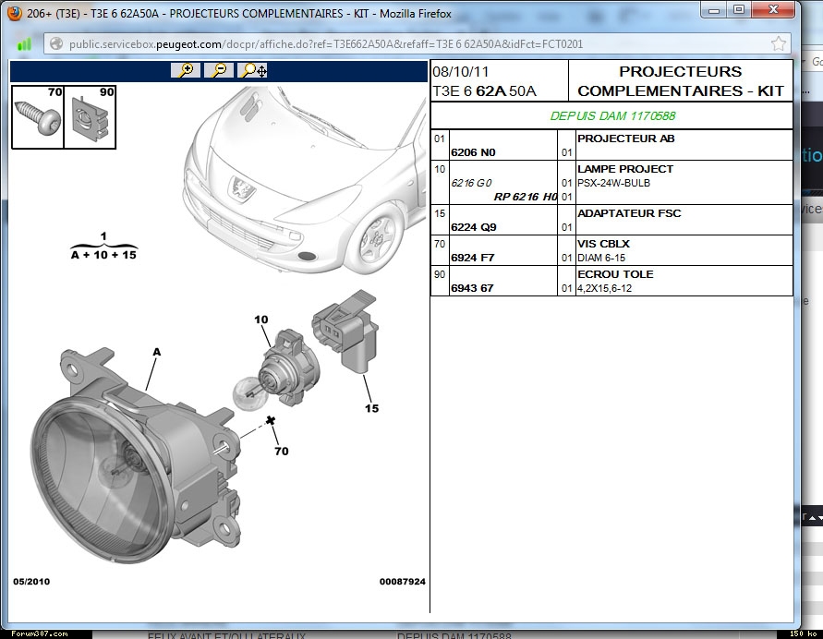This screenshot has height=639, width=823.
Task: Click the A + 10 + 15 kit composition label
Action: click(104, 255)
